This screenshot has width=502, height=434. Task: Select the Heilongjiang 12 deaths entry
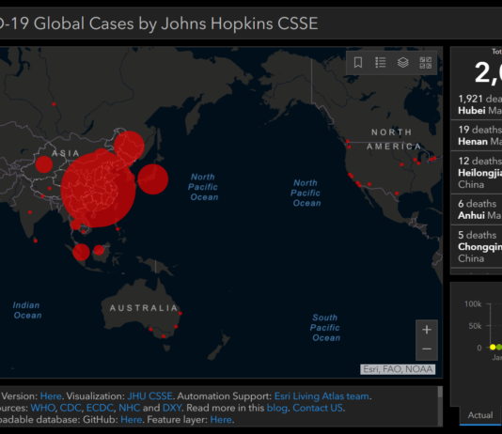(477, 173)
